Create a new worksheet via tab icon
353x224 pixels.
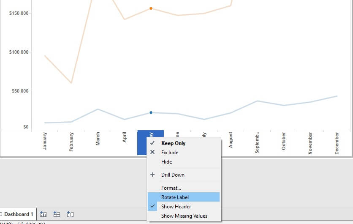tap(43, 214)
